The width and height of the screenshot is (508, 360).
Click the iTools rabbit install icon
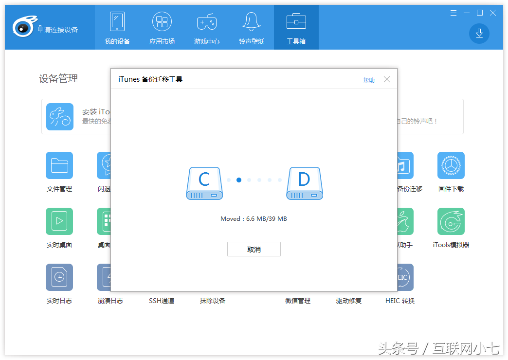[x=60, y=117]
